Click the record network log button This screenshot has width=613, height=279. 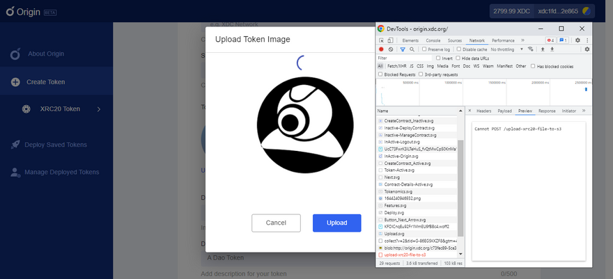(381, 49)
